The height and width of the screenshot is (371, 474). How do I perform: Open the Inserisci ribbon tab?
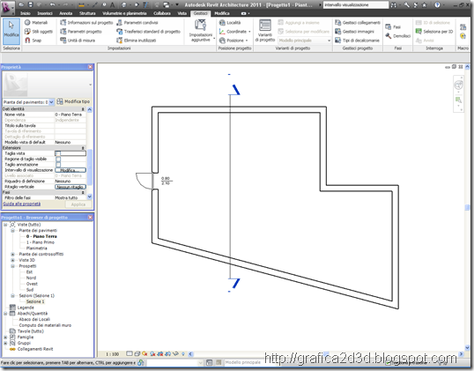pyautogui.click(x=45, y=13)
